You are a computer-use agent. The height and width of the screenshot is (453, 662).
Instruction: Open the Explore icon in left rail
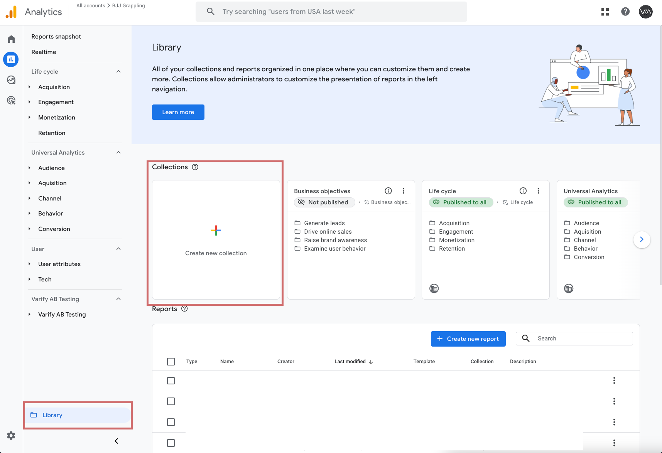11,80
